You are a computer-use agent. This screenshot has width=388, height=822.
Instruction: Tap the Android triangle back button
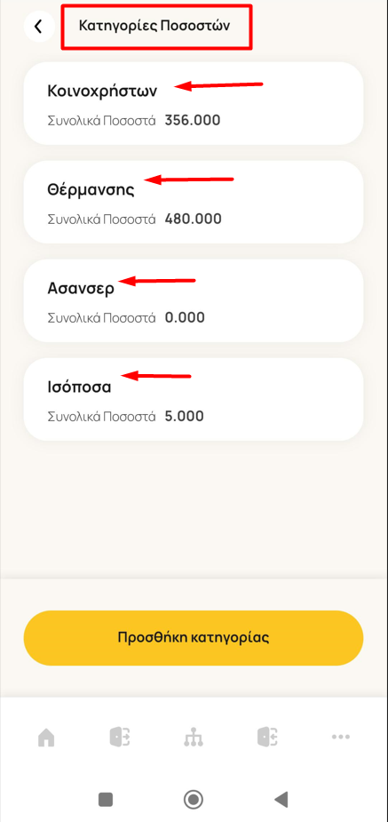[281, 799]
